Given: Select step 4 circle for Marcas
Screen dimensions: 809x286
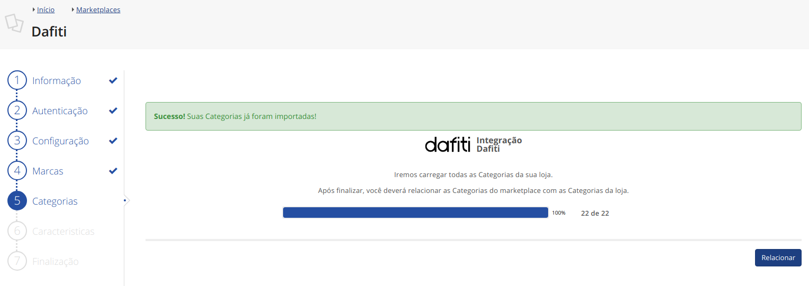Looking at the screenshot, I should coord(17,171).
